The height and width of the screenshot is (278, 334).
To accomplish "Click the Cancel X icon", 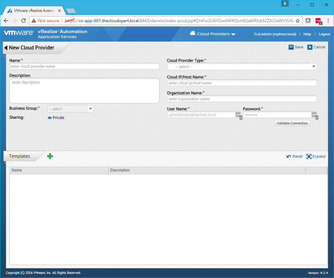I will pos(310,47).
